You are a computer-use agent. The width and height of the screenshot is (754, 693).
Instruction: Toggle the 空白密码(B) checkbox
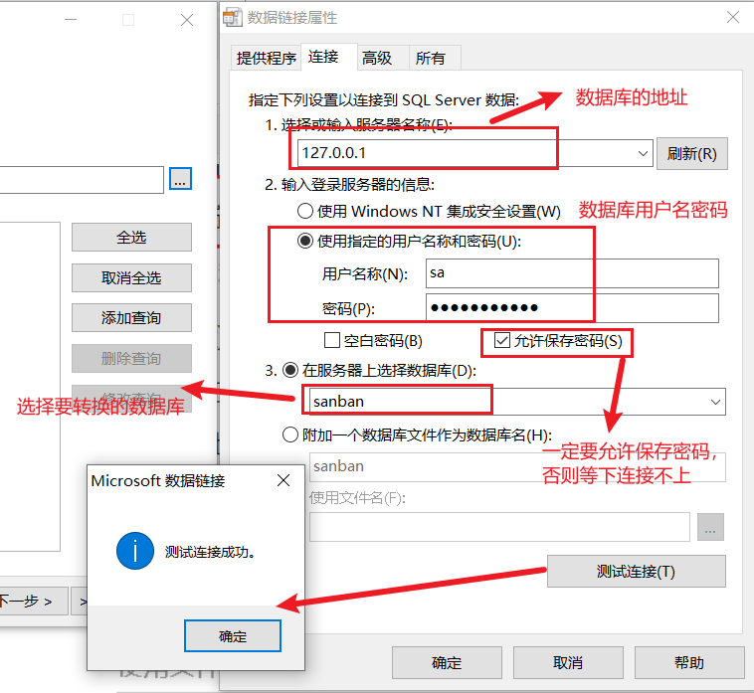coord(332,340)
